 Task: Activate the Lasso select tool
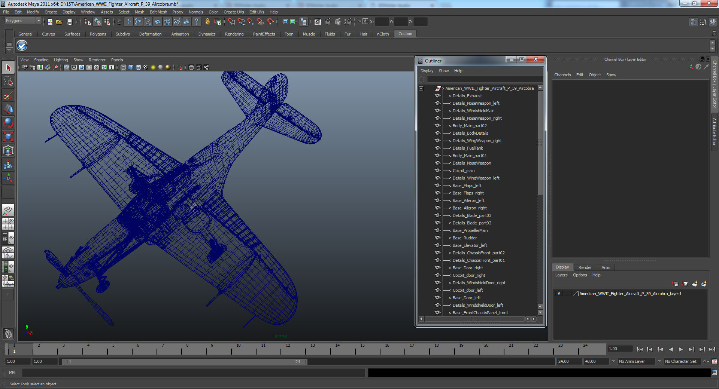[x=8, y=82]
